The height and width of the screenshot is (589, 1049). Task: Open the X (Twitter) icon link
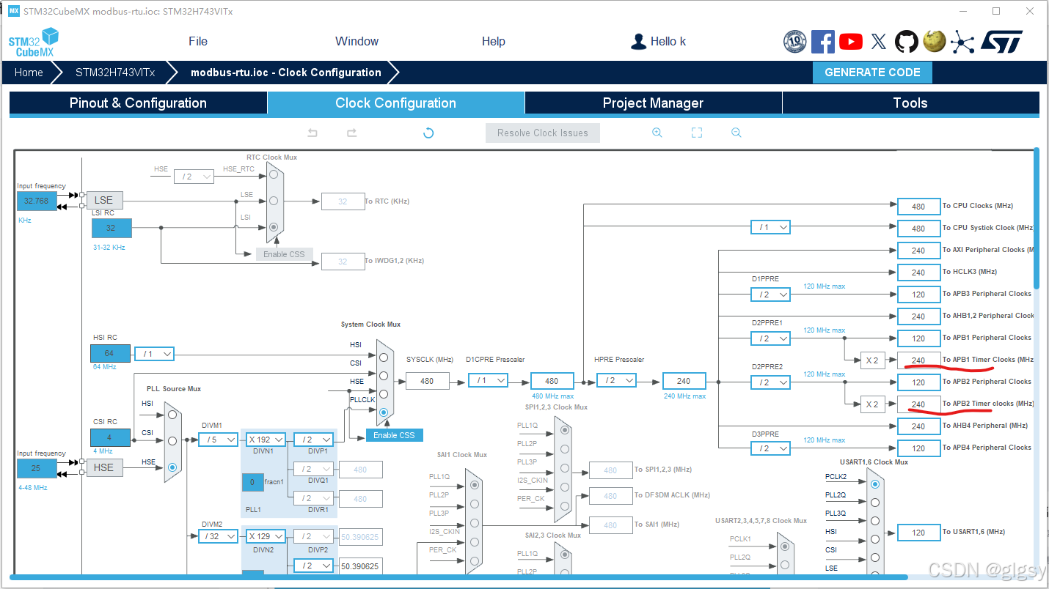[x=879, y=42]
